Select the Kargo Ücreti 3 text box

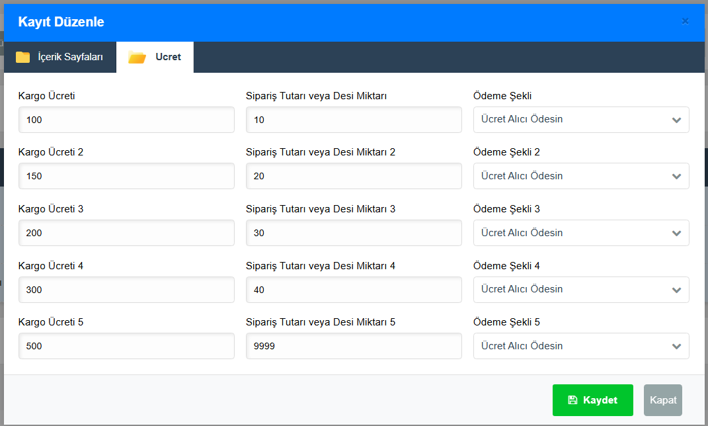(x=126, y=233)
